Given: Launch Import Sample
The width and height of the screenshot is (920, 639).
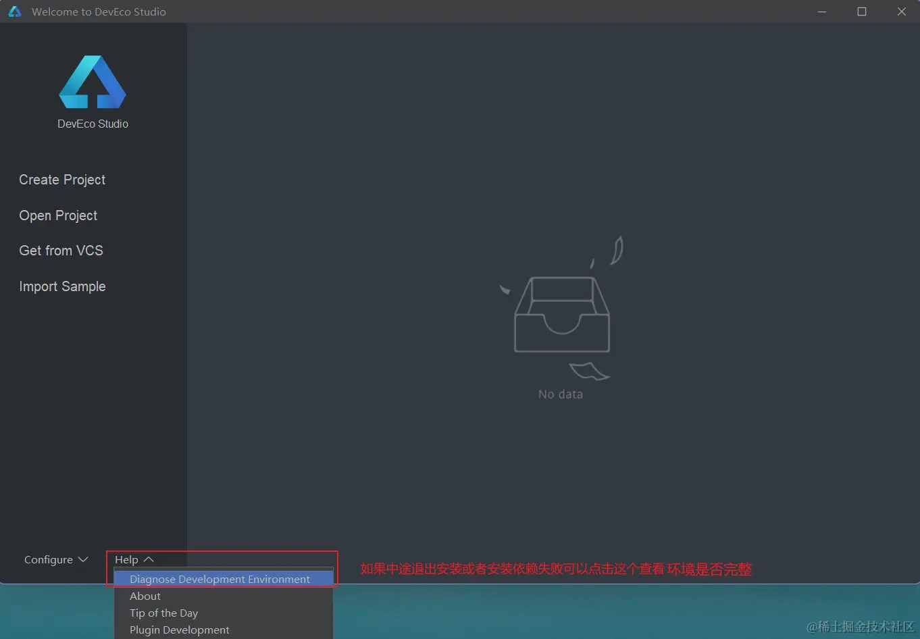Looking at the screenshot, I should [x=62, y=286].
